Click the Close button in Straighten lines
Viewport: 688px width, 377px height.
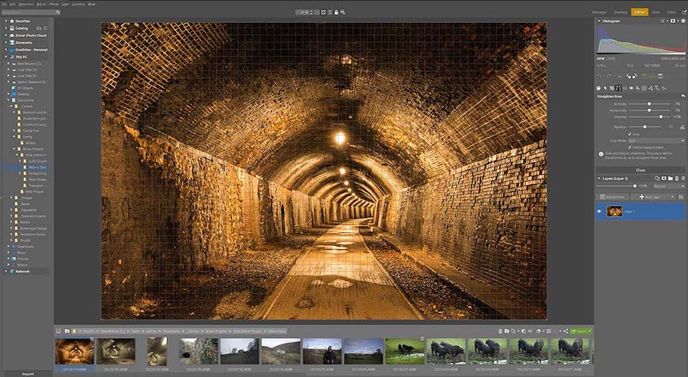pyautogui.click(x=640, y=169)
